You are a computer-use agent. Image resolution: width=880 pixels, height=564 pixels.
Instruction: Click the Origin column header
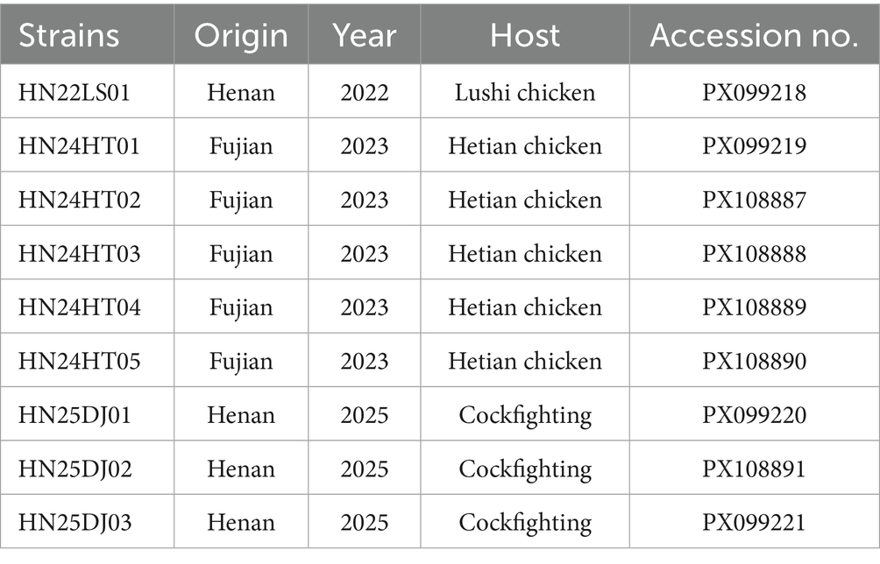click(x=241, y=35)
